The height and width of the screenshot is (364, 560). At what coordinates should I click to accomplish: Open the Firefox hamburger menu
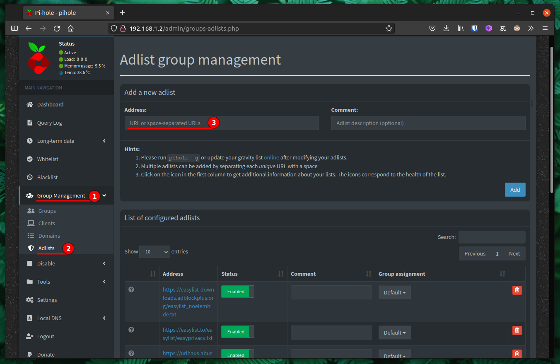545,29
